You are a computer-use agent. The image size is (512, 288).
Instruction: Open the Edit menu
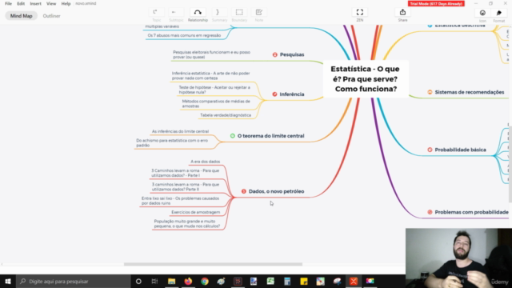[x=21, y=3]
